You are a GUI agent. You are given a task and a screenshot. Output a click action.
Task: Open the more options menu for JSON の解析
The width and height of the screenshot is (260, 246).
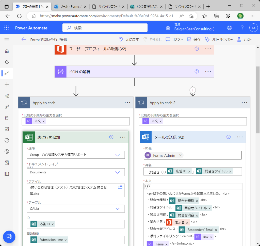208,72
